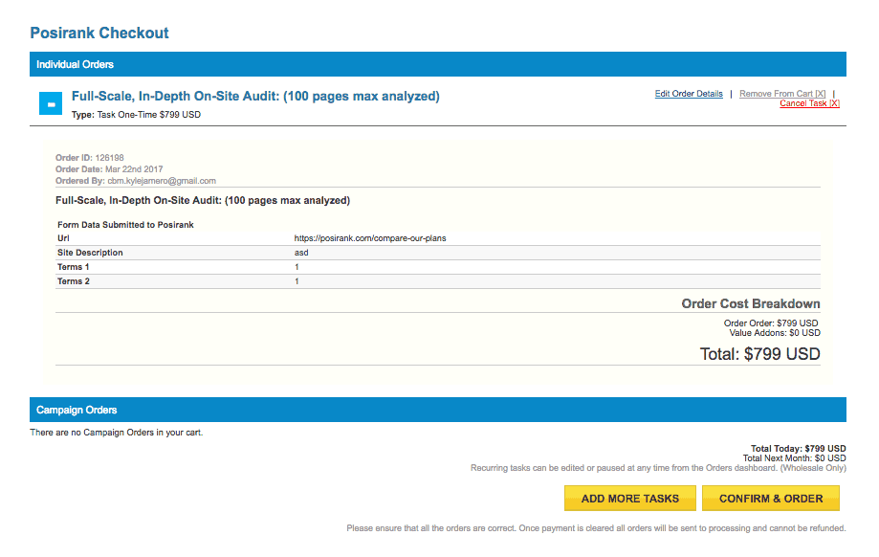Click the Url row label
Viewport: 879px width, 557px height.
63,238
